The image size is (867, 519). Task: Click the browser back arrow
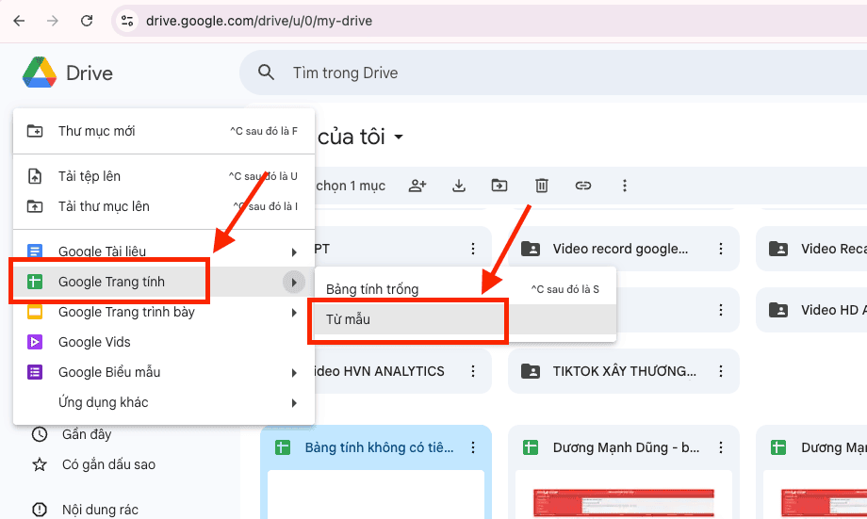tap(20, 21)
